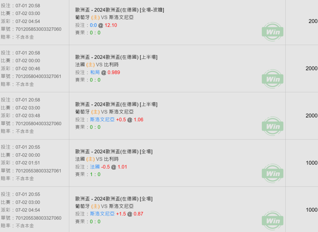318x232 pixels.
Task: Click the Win stamp on the 斯洛文尼亞 +0.5 bet
Action: point(272,126)
